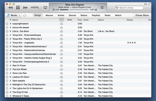This screenshot has width=156, height=101.
Task: Download Life Is...Too Short from iCloud
Action: click(62, 31)
